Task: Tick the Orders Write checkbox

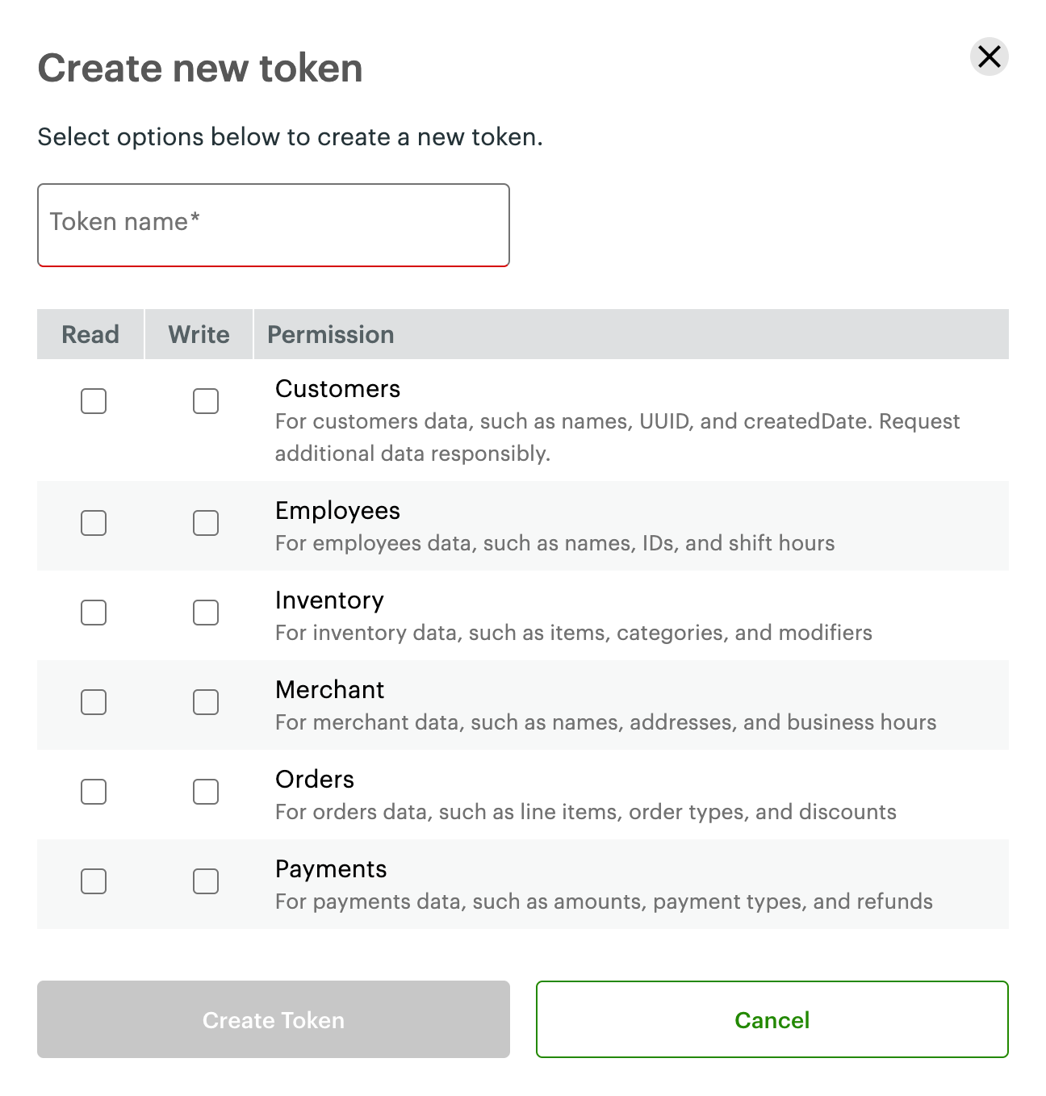Action: (x=206, y=792)
